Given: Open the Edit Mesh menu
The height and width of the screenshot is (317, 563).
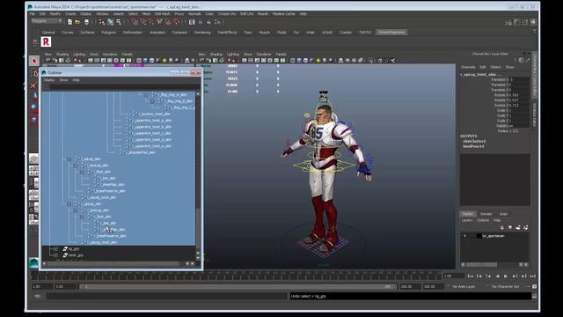Looking at the screenshot, I should tap(162, 14).
